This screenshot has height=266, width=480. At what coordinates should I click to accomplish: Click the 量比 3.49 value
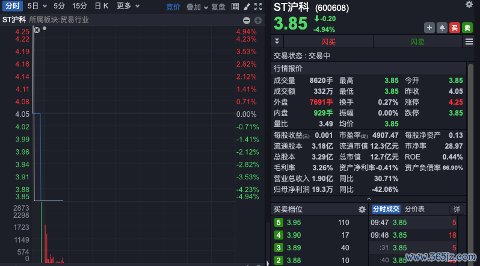coord(326,124)
